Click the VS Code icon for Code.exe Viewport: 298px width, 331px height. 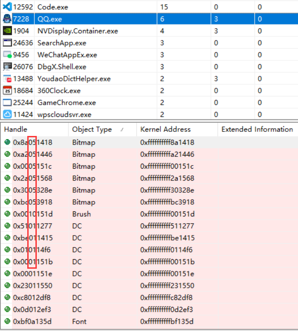7,7
